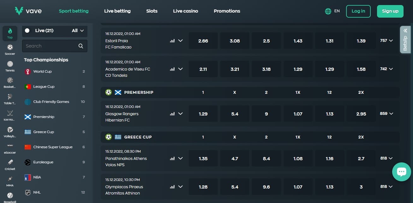Open statistics icon for Glasgow Rangers match
Viewport: 413px width, 203px height.
[x=172, y=114]
